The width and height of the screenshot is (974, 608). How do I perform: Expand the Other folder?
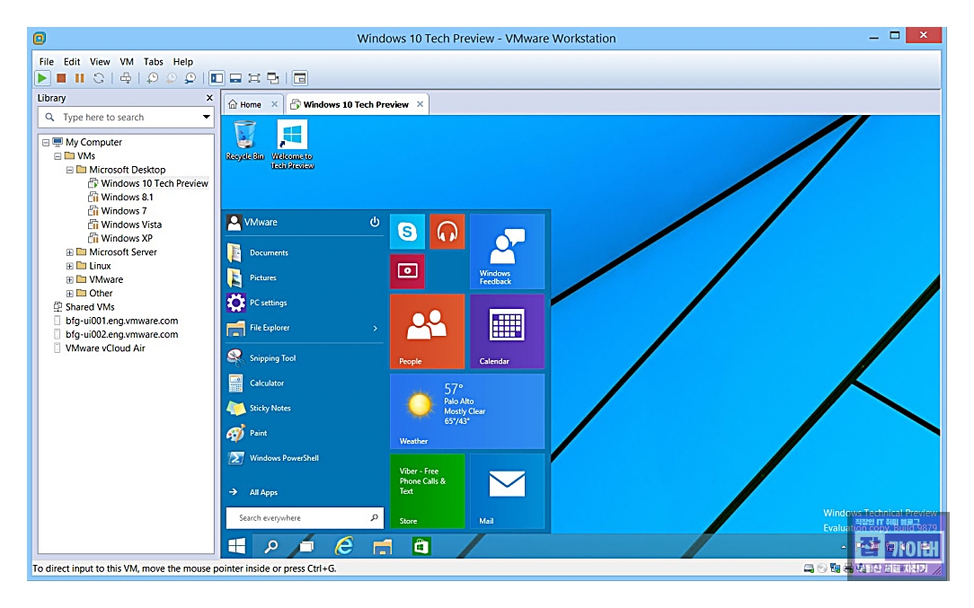coord(69,293)
